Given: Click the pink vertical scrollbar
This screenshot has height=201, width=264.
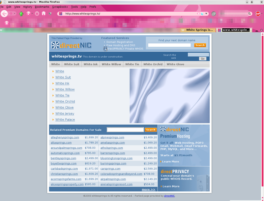Looking at the screenshot, I should click(262, 111).
